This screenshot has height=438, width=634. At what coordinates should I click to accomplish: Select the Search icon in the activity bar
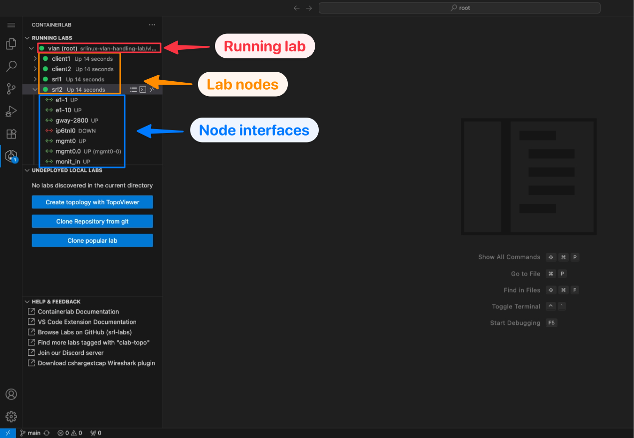pyautogui.click(x=11, y=66)
